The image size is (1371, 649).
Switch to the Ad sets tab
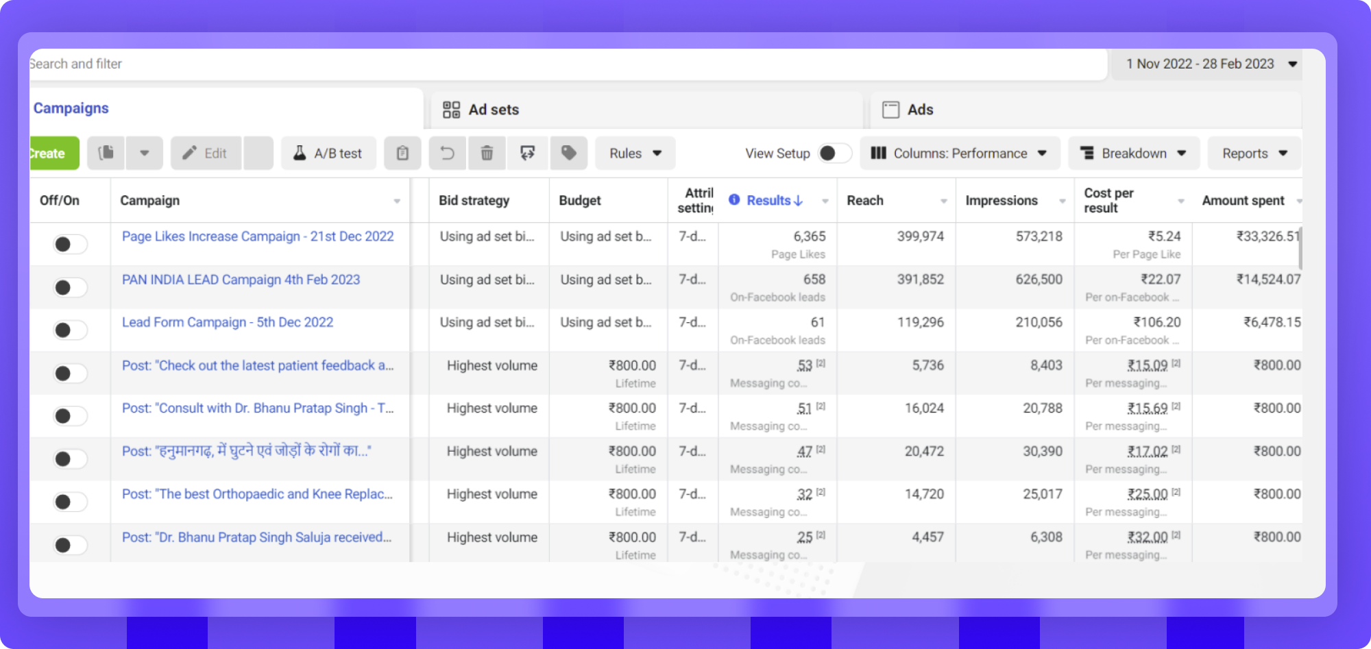pos(494,110)
